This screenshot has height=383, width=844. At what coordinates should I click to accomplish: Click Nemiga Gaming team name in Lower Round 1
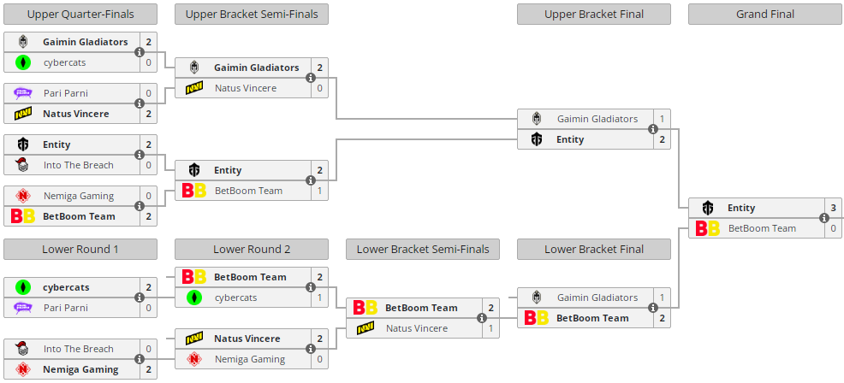pyautogui.click(x=80, y=369)
